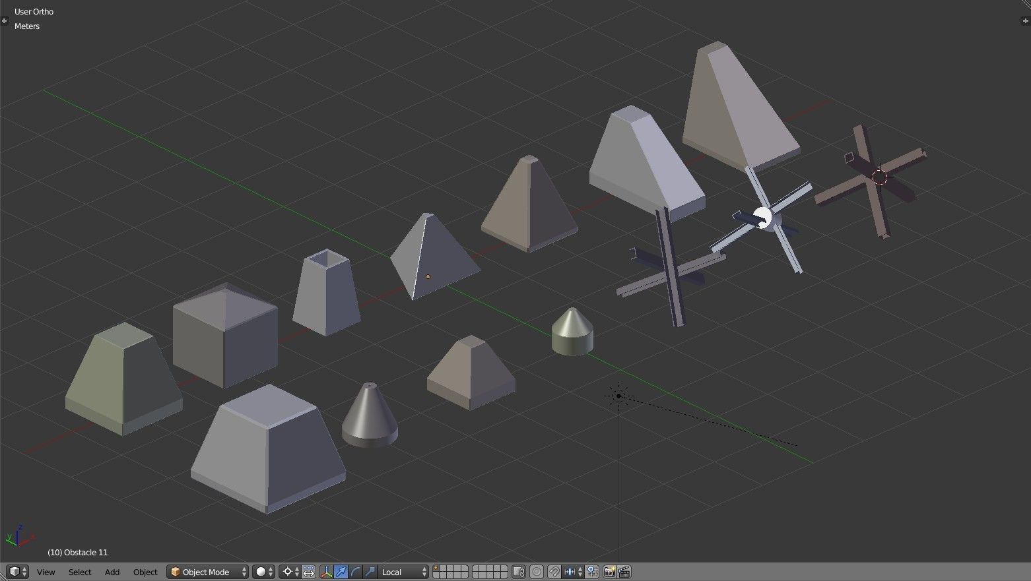This screenshot has height=581, width=1031.
Task: Select the cube with pyramid top obstacle
Action: 225,335
